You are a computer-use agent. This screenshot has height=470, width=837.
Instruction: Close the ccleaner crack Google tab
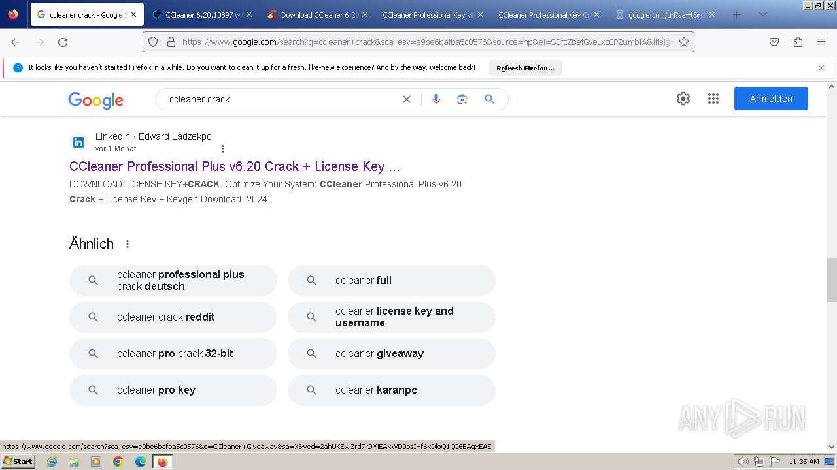pos(133,14)
